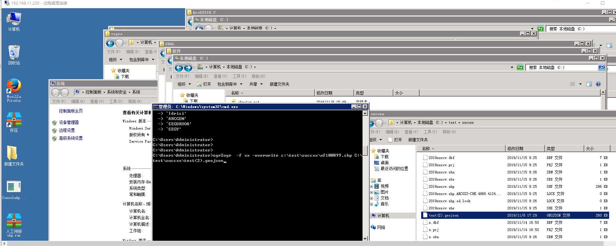
Task: Sort by 类型 column in front 本地磁盘 (C:) window
Action: (373, 93)
